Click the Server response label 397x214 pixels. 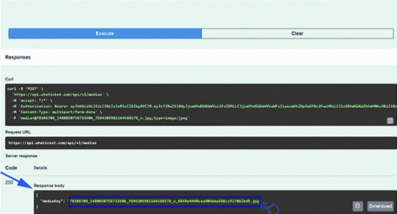tap(21, 156)
